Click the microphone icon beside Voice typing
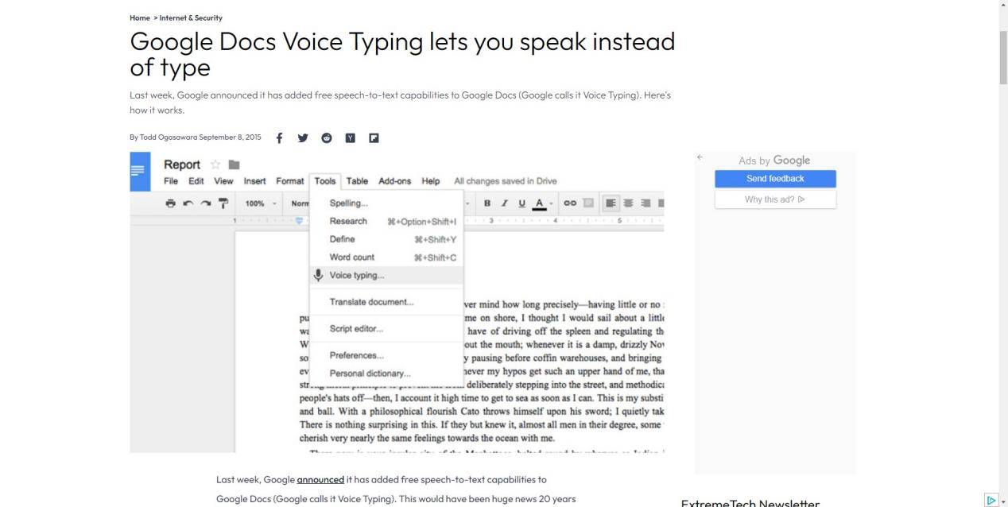The image size is (1008, 507). tap(318, 275)
